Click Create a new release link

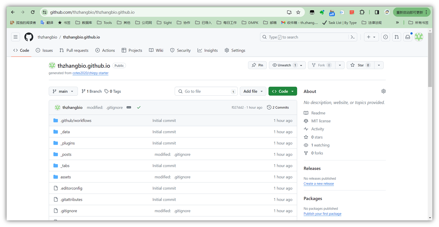point(319,184)
